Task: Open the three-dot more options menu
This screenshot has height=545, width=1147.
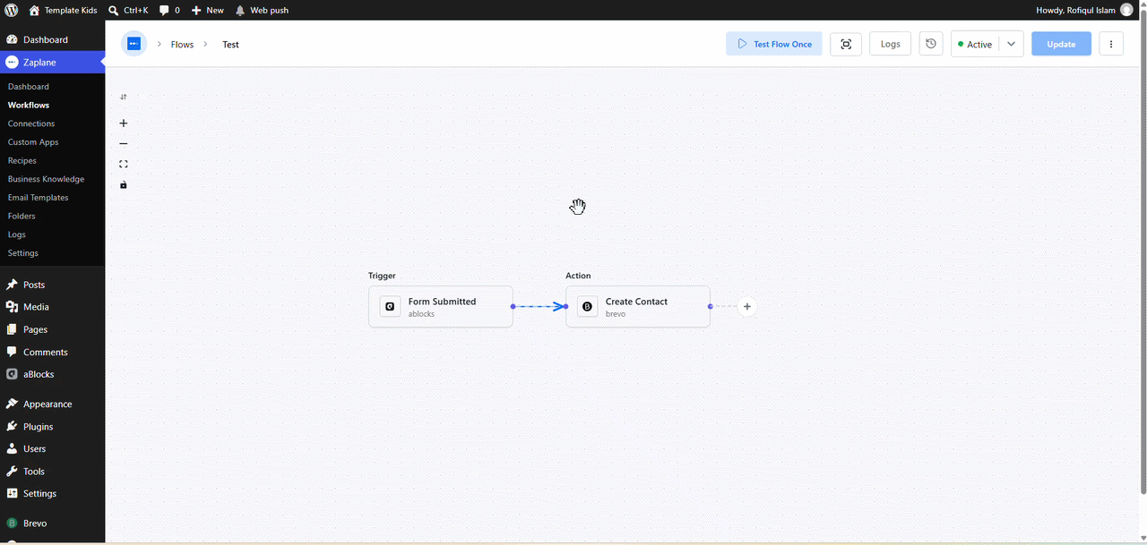Action: [x=1111, y=44]
